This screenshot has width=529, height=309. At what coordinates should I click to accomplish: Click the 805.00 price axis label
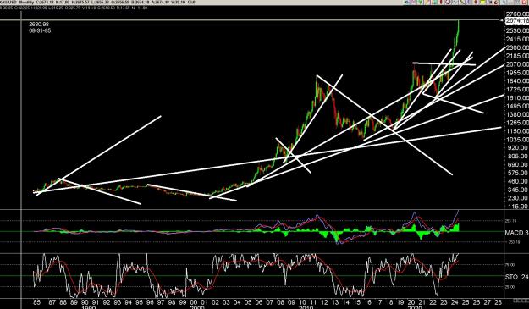(518, 156)
